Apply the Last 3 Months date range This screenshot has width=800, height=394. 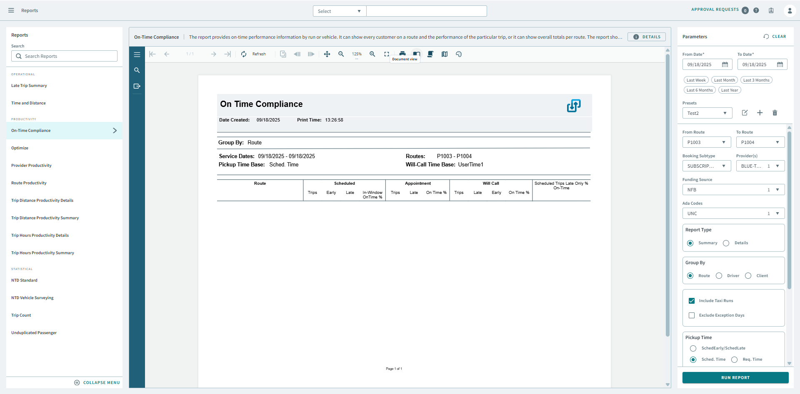(756, 80)
